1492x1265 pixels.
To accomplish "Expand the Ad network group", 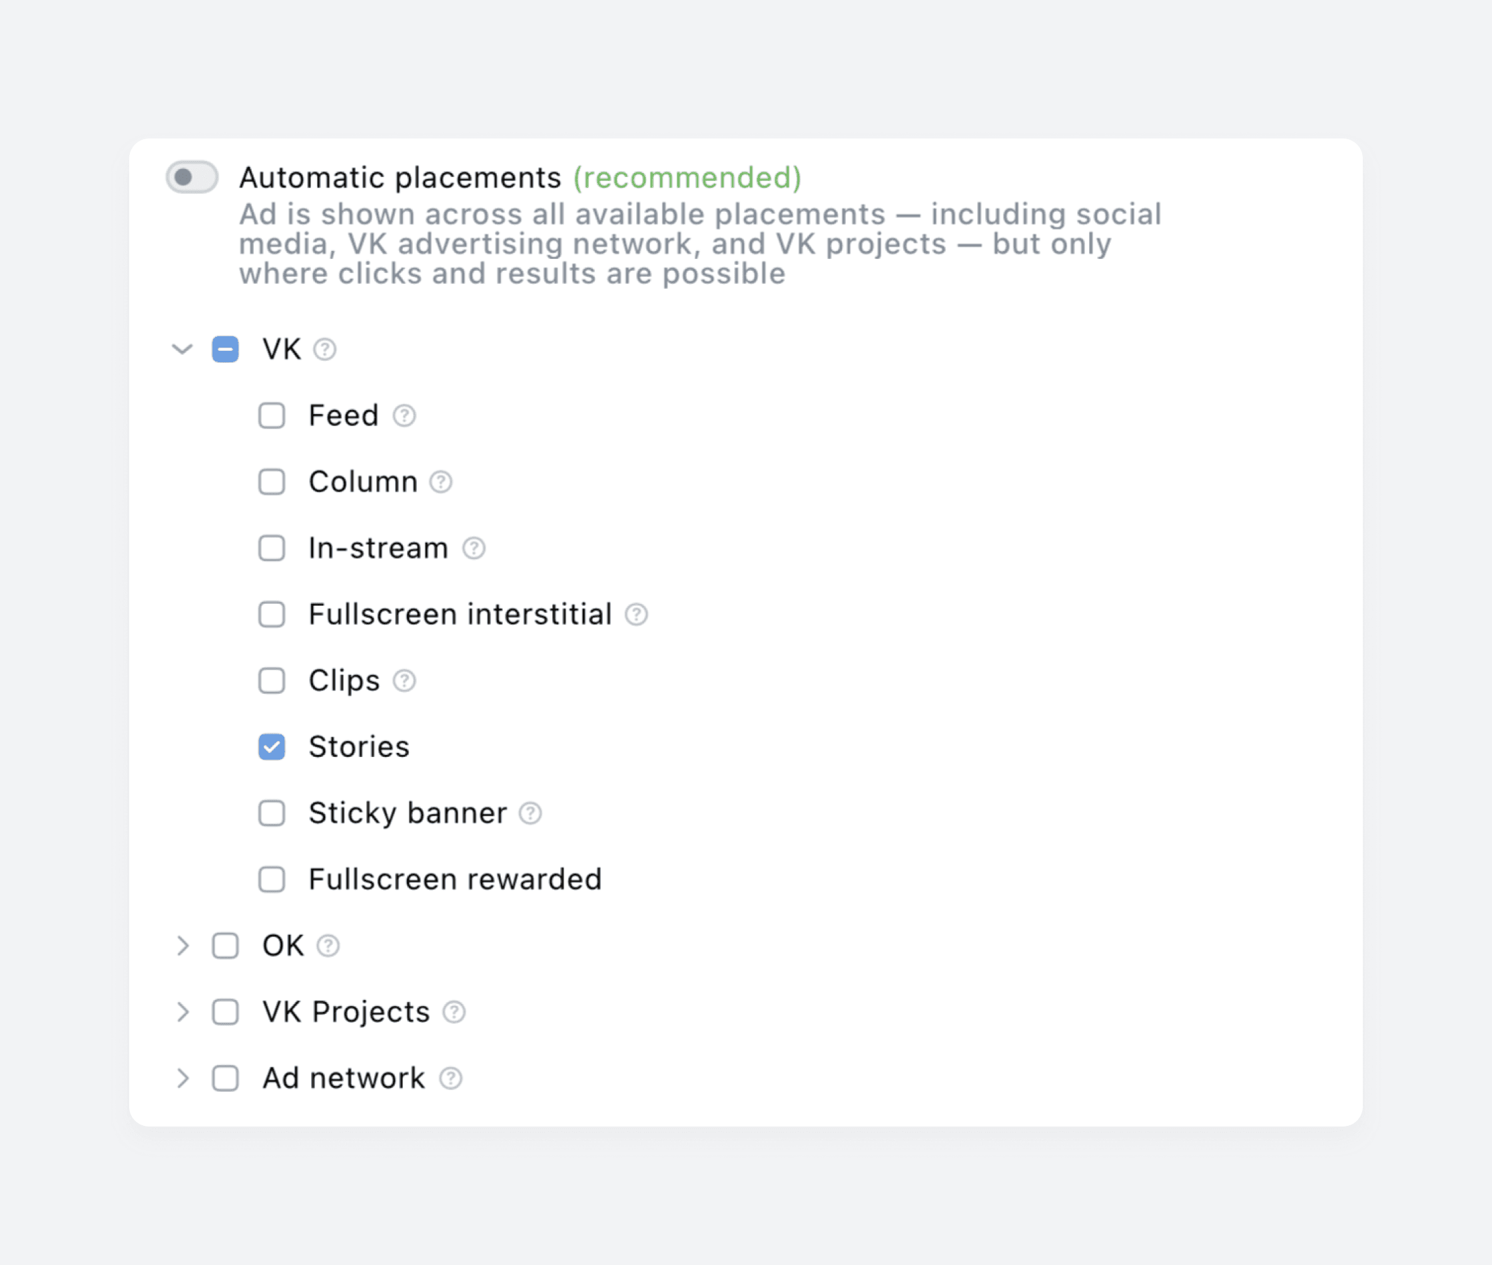I will point(183,1078).
